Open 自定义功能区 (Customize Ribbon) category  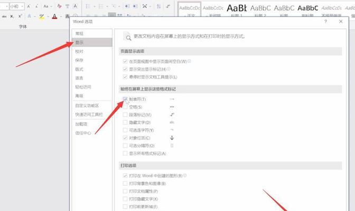(x=92, y=105)
